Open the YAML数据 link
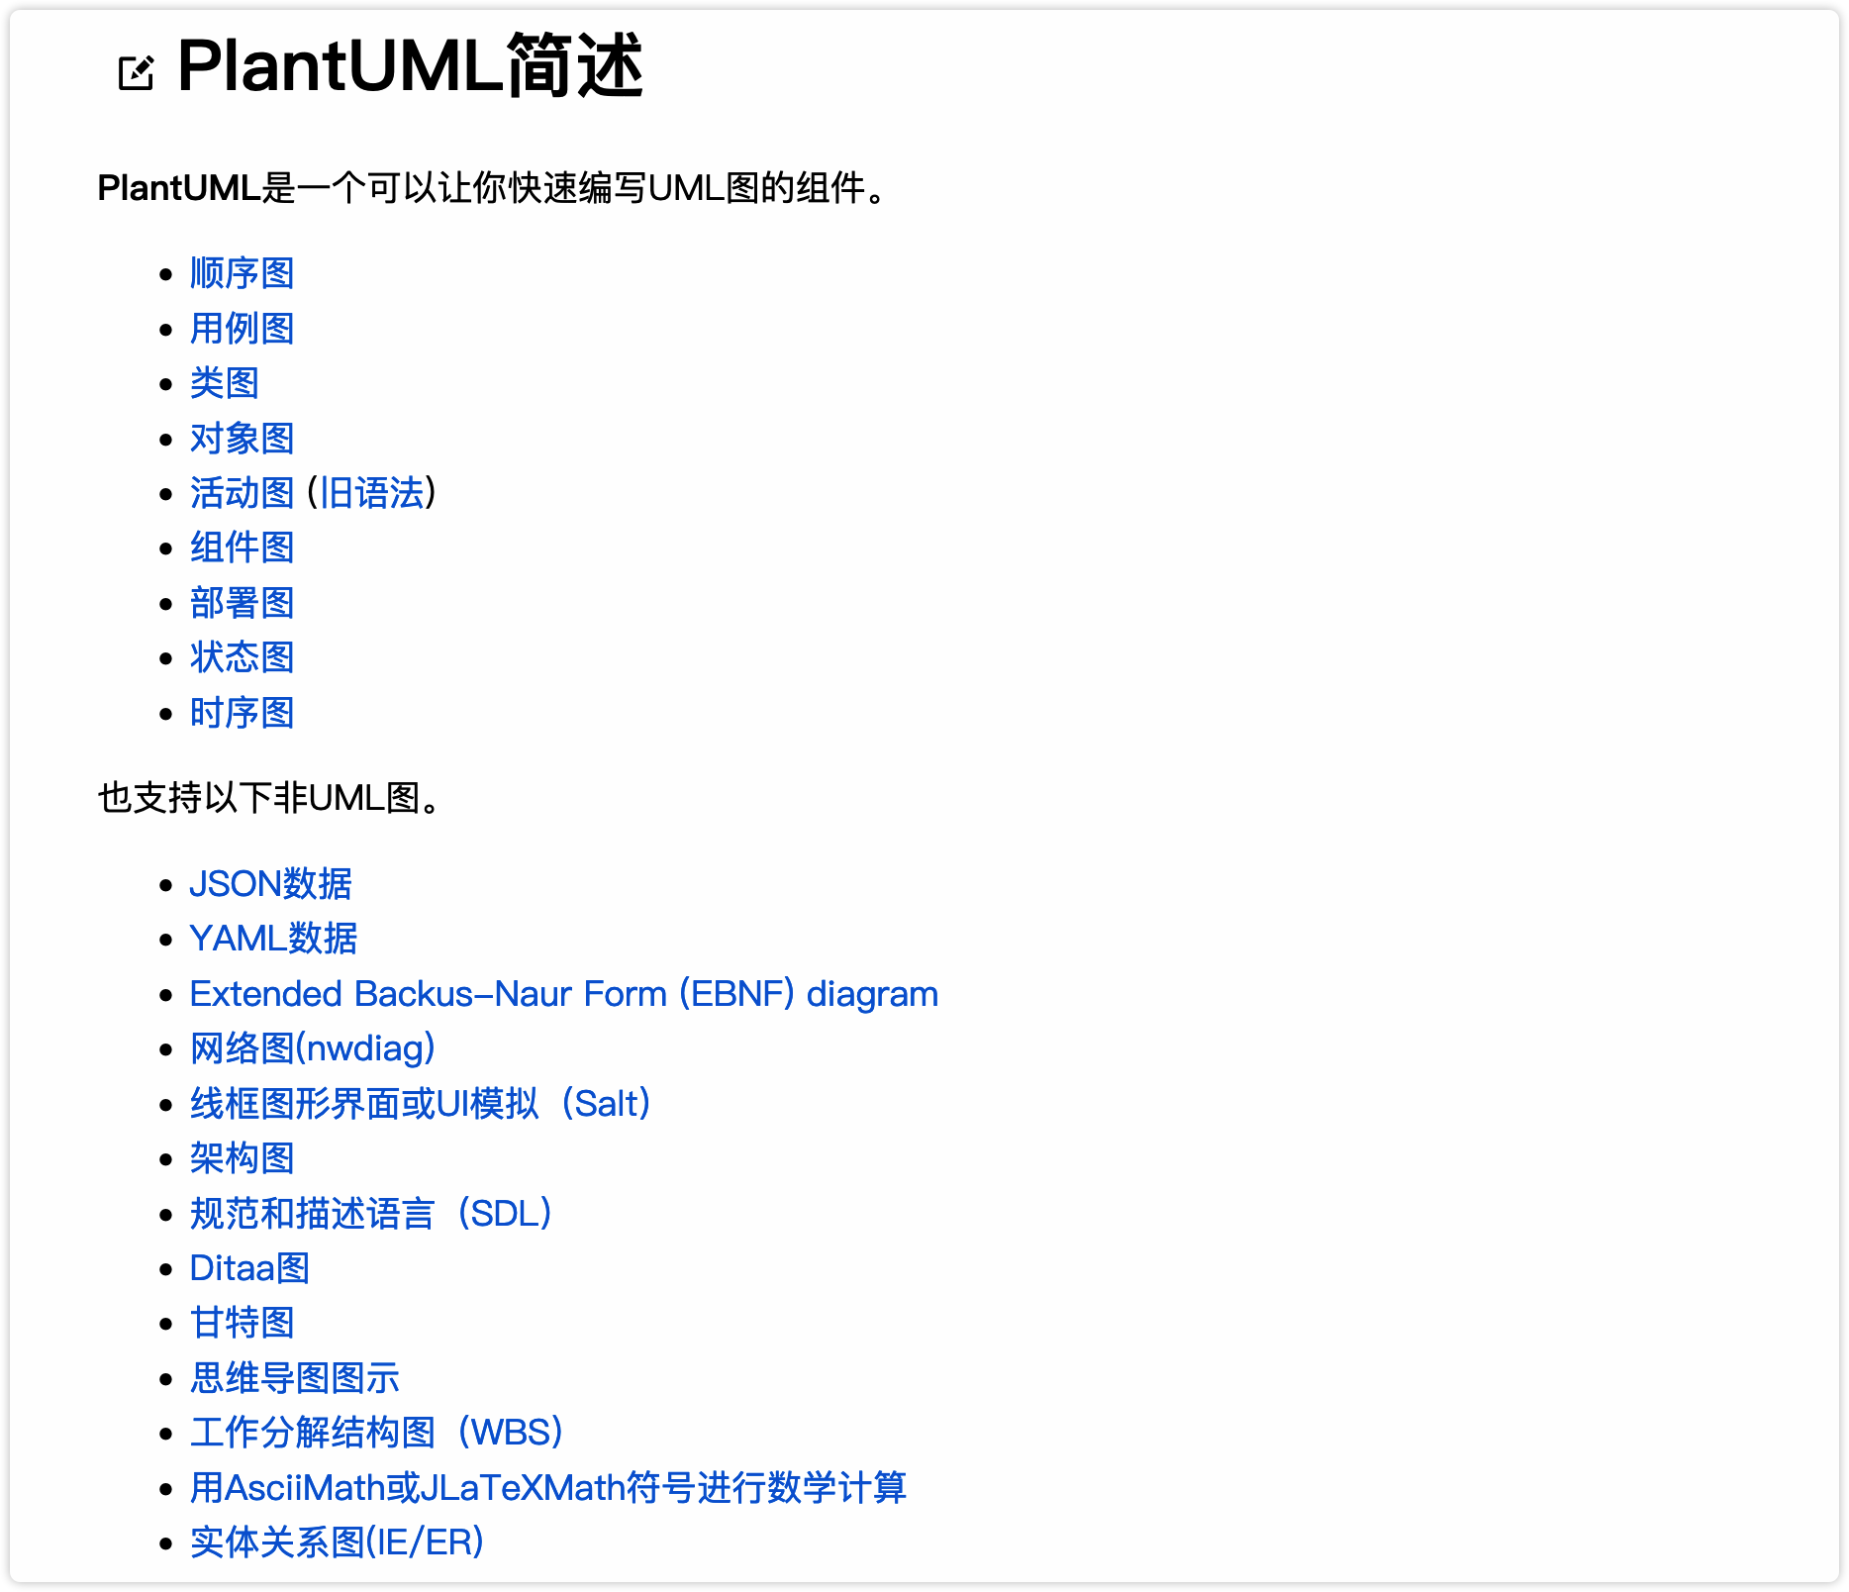1849x1592 pixels. coord(273,939)
